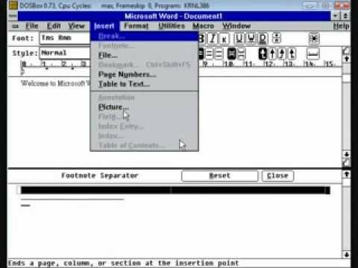Click the document pane scroll down arrow
This screenshot has height=268, width=358.
347,154
